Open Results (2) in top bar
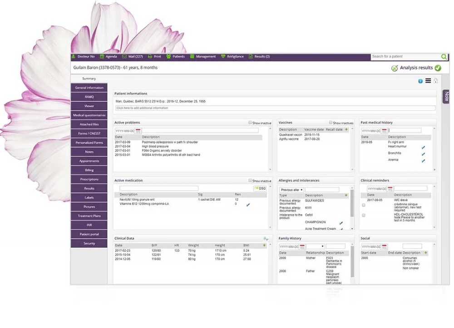This screenshot has width=454, height=328. (x=259, y=57)
